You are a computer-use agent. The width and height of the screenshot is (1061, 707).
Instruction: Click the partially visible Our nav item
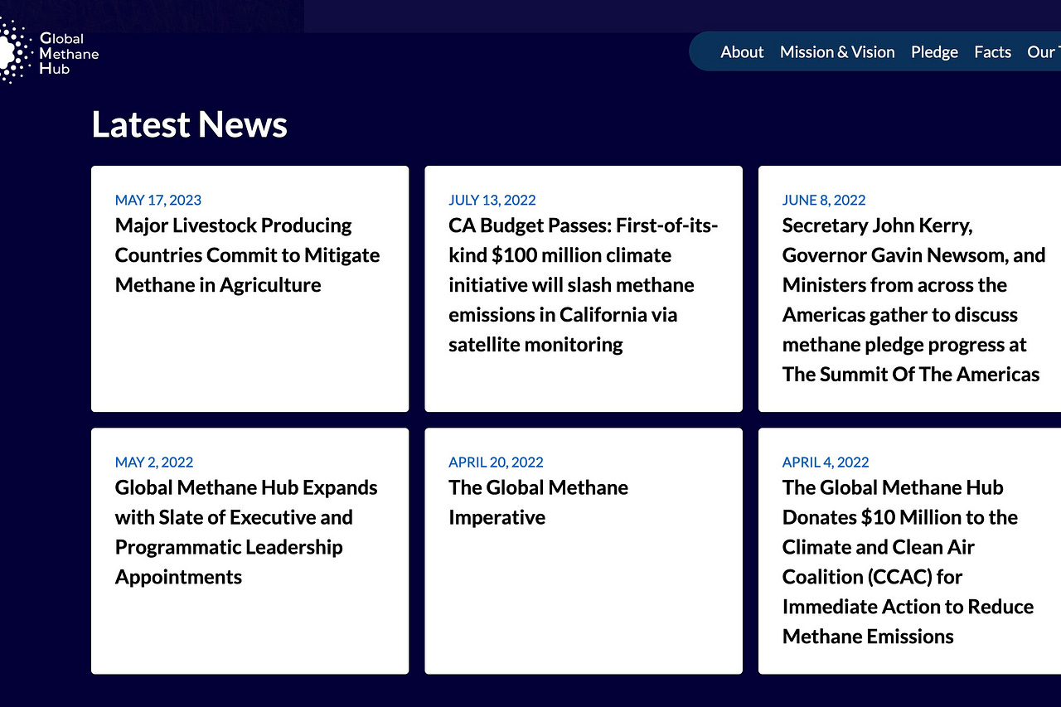1043,52
